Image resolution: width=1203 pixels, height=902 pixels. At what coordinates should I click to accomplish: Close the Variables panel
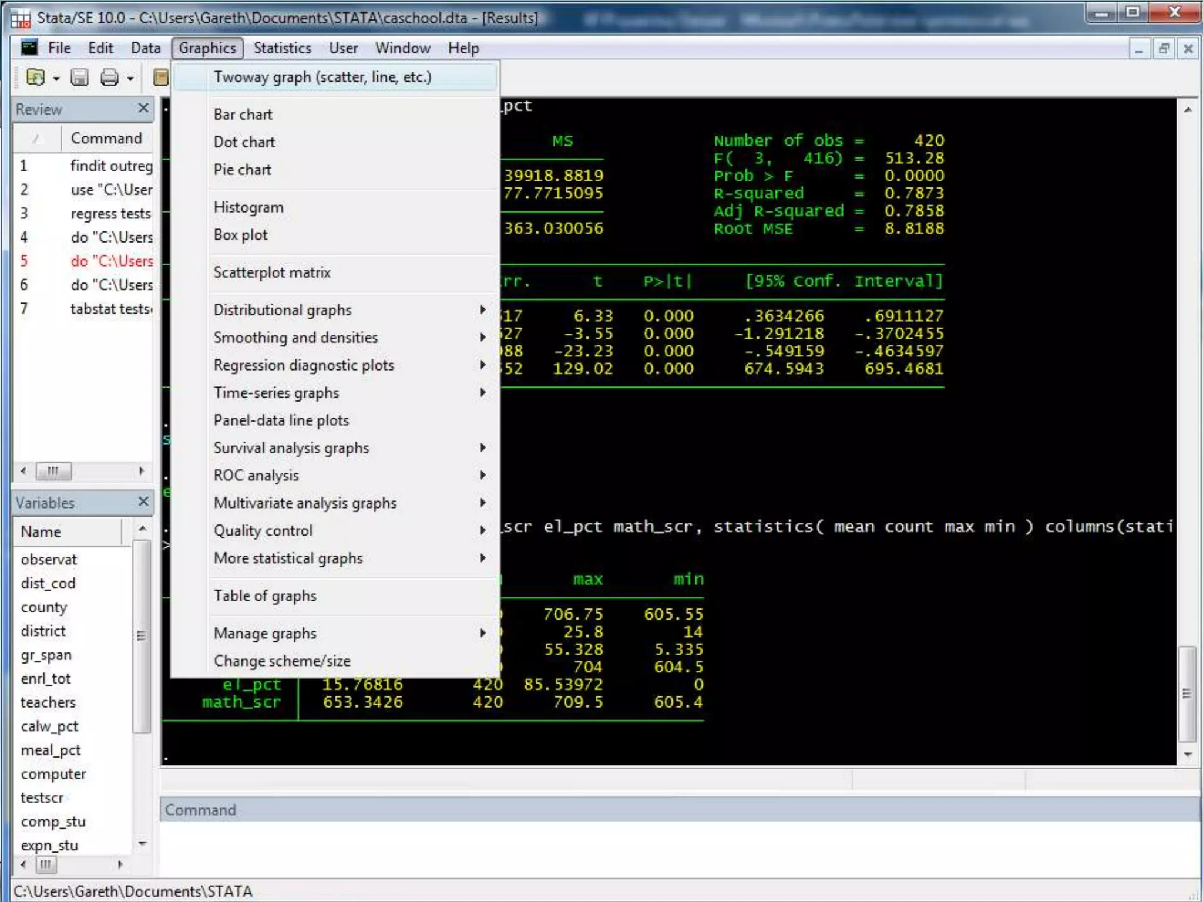tap(143, 502)
